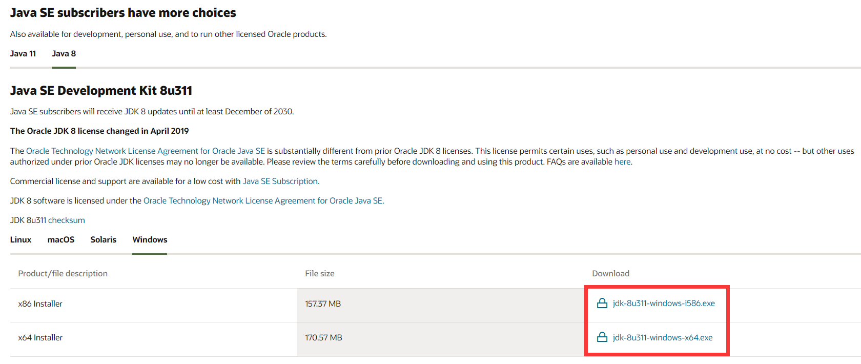The height and width of the screenshot is (364, 861).
Task: Open license agreement link after 'licensed under the'
Action: tap(263, 201)
